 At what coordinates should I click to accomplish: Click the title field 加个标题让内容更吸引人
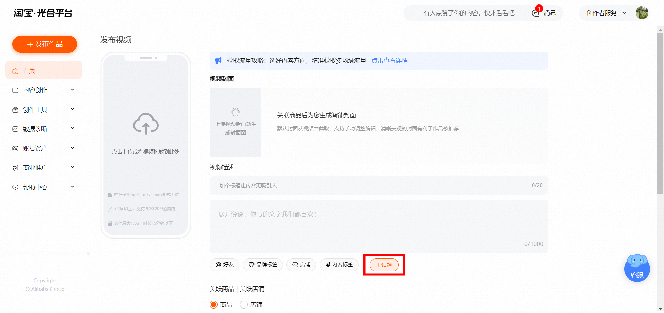379,185
